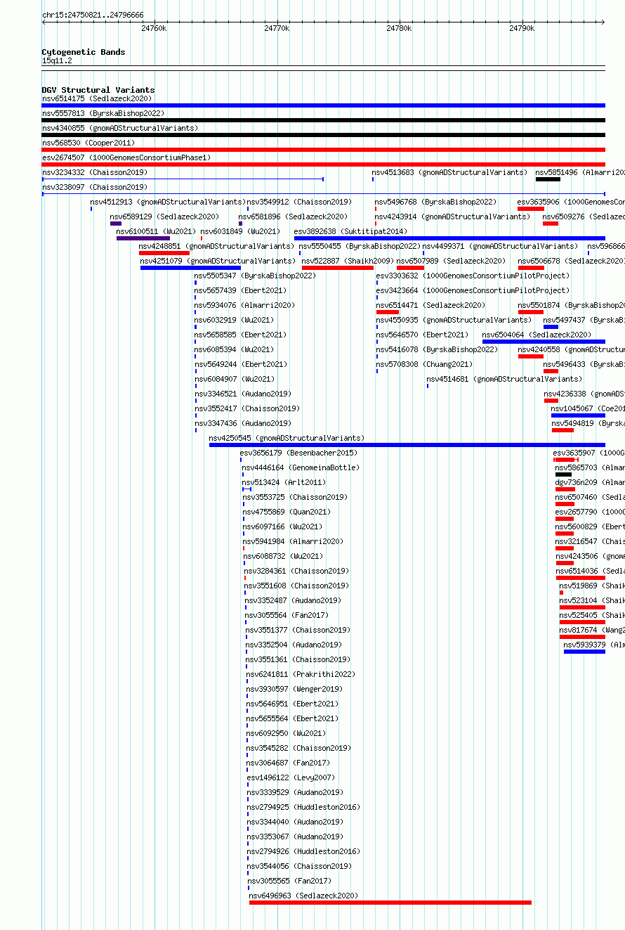This screenshot has height=930, width=625.
Task: Open the esv2674507 (1000GenomesConsortiumPhase1) label
Action: (126, 157)
